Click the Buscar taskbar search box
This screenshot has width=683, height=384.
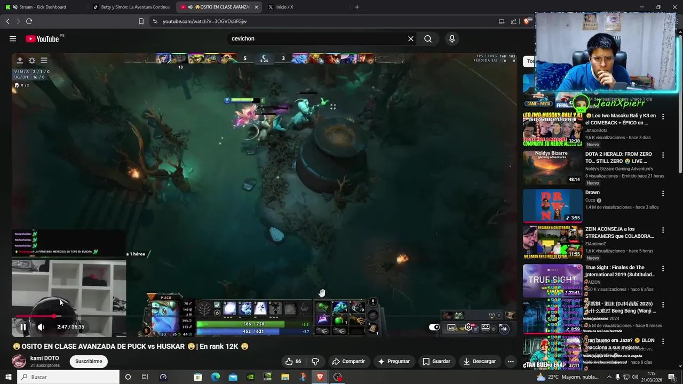click(68, 377)
